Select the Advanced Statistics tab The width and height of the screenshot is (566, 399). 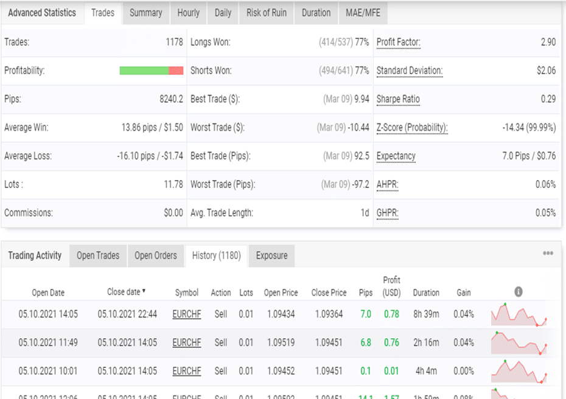coord(43,12)
